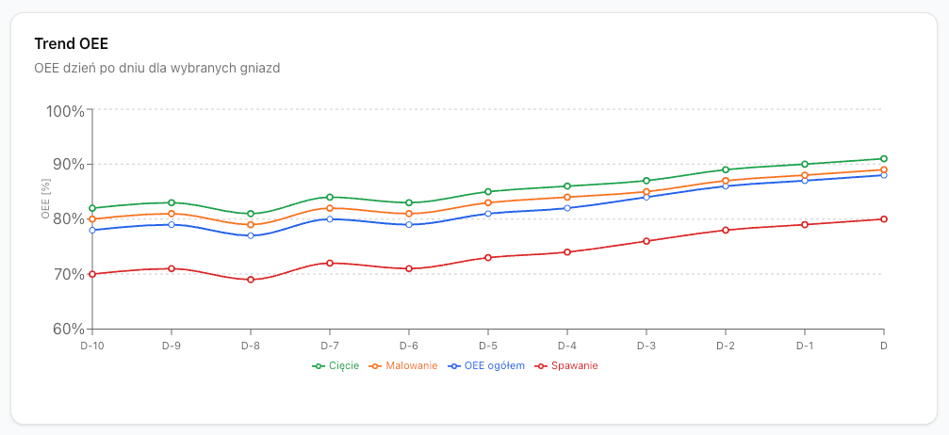The image size is (949, 435).
Task: Select the Spawanie data point at D-8
Action: [x=251, y=280]
